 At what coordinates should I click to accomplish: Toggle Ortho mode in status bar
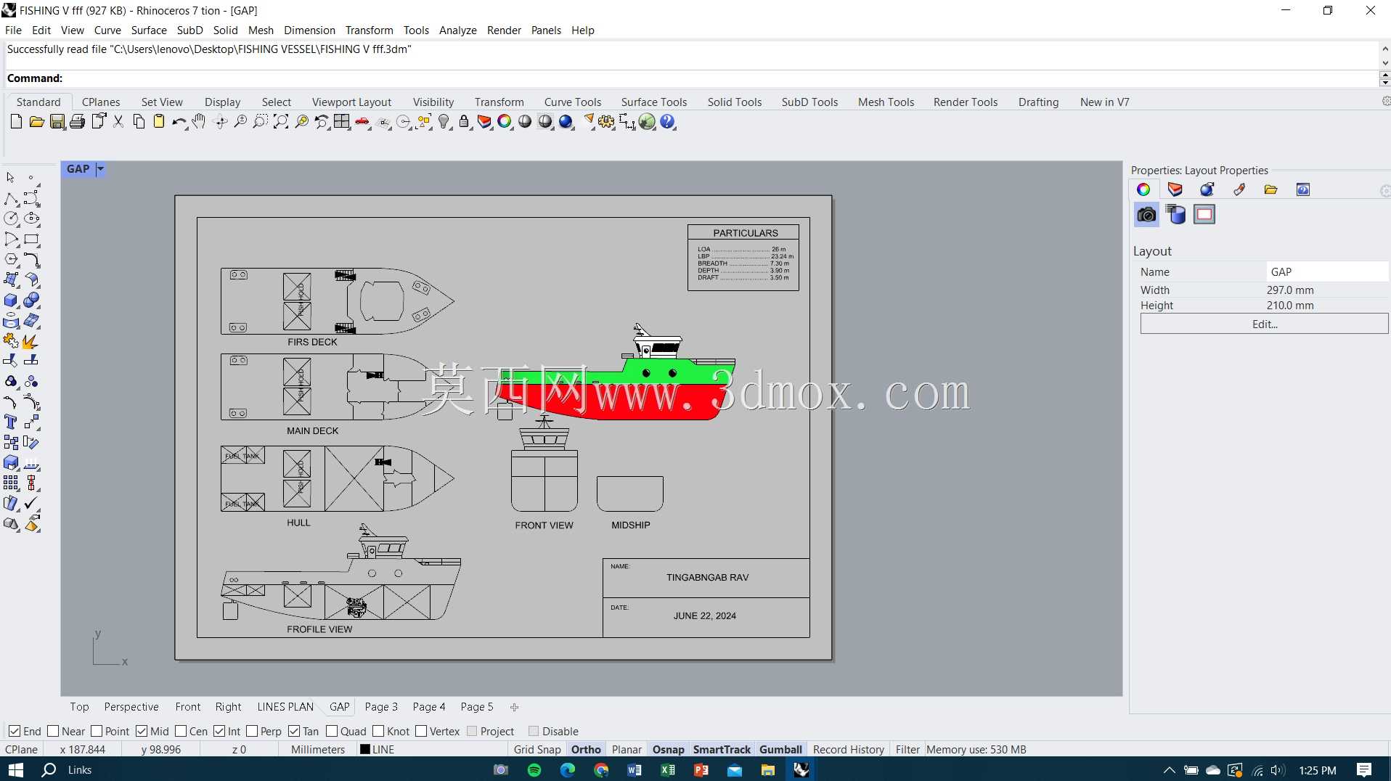(586, 750)
